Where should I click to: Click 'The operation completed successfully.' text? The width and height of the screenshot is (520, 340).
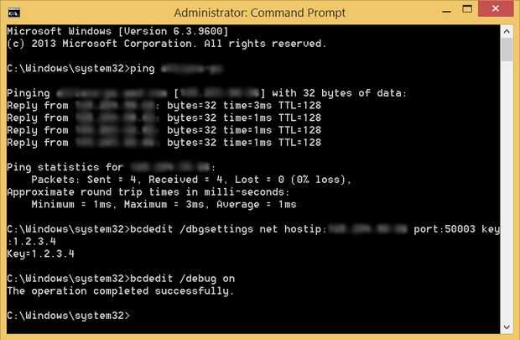pyautogui.click(x=119, y=290)
